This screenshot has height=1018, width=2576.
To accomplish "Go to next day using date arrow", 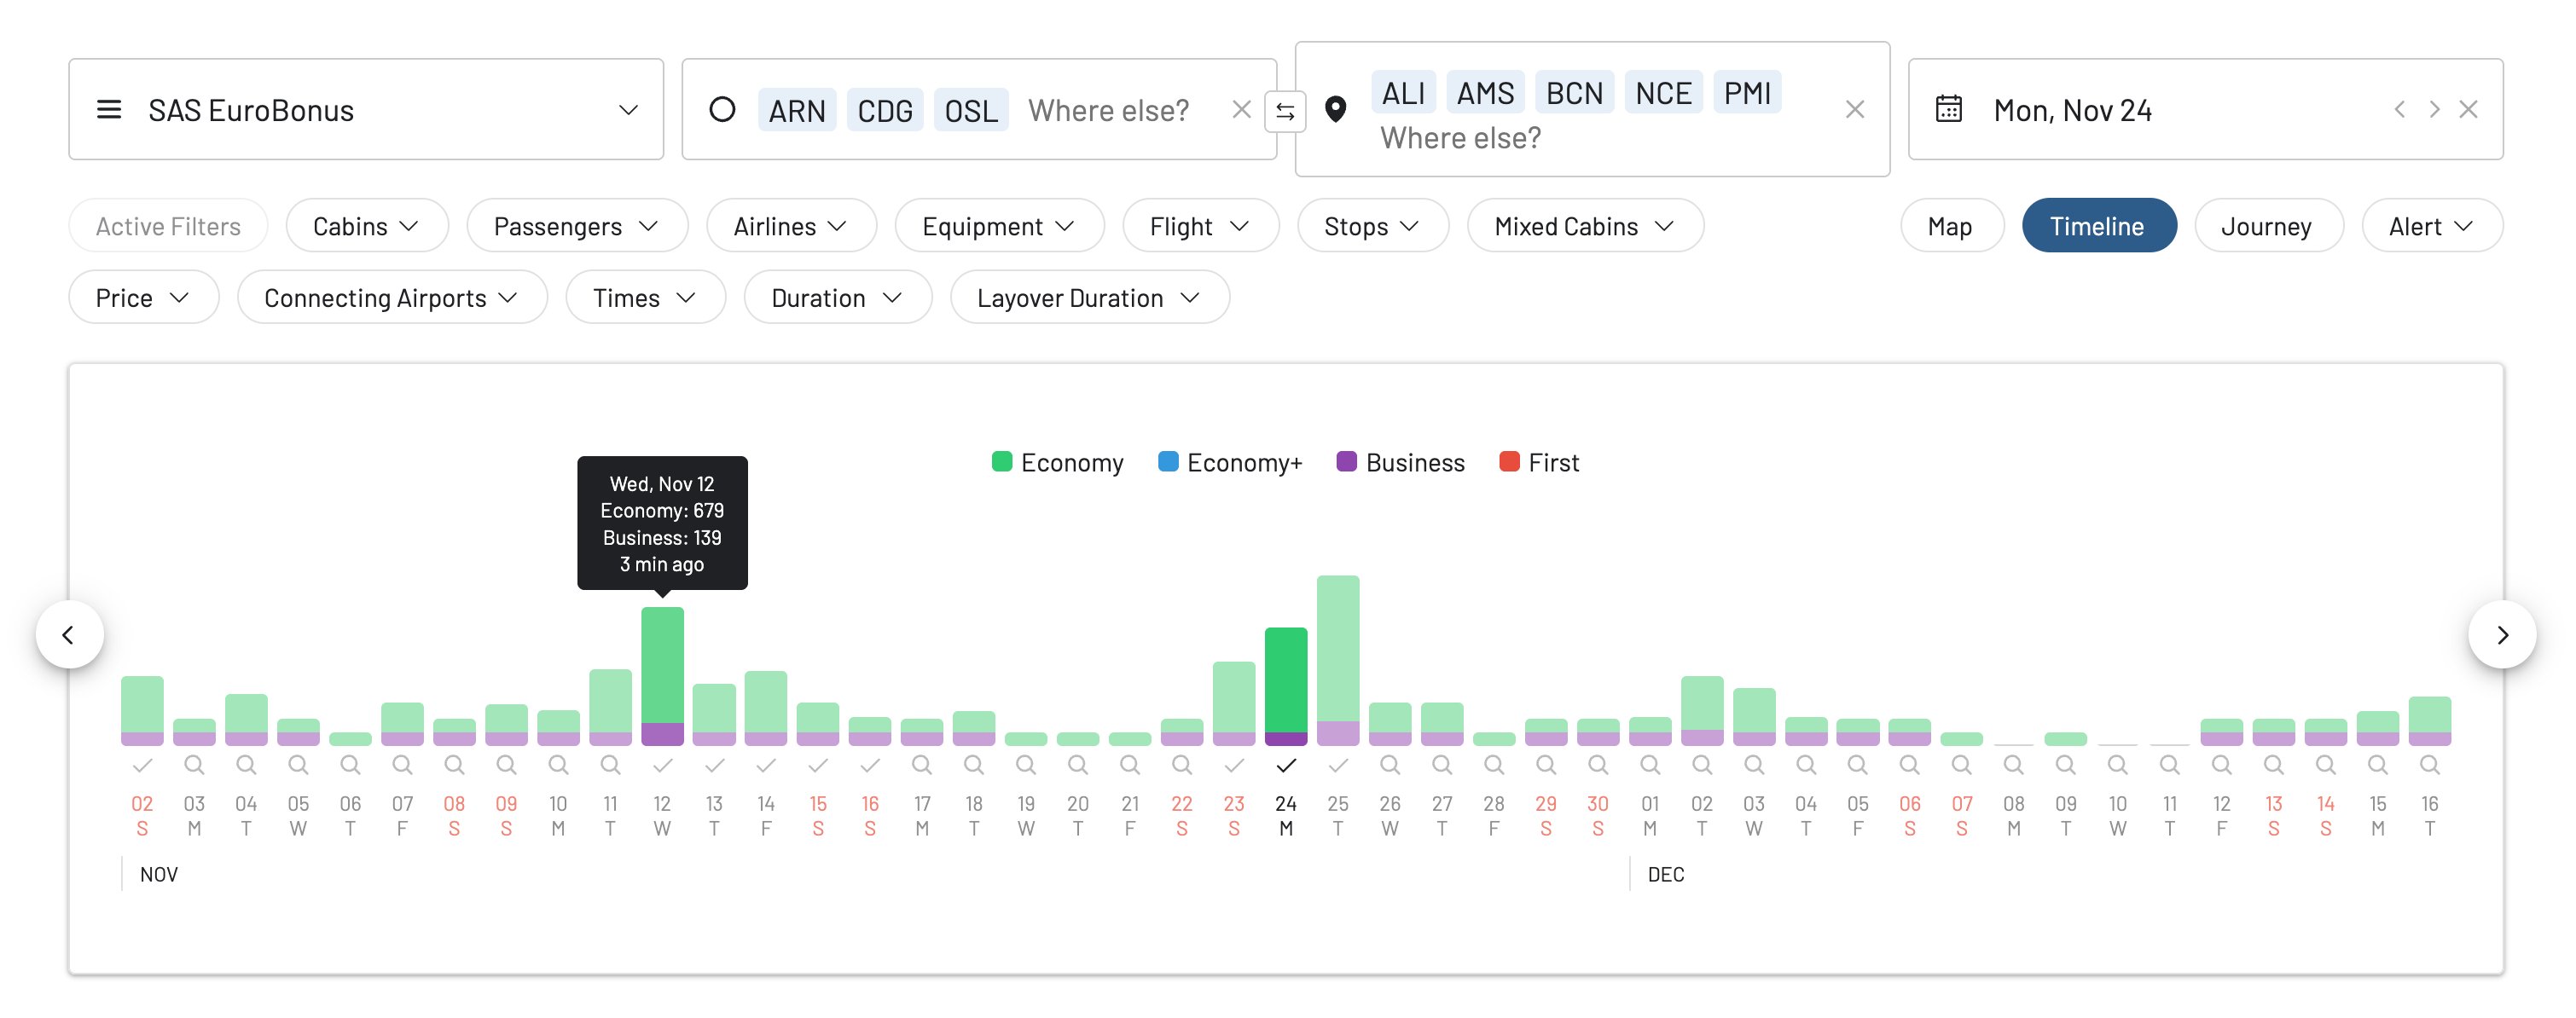I will pos(2434,109).
